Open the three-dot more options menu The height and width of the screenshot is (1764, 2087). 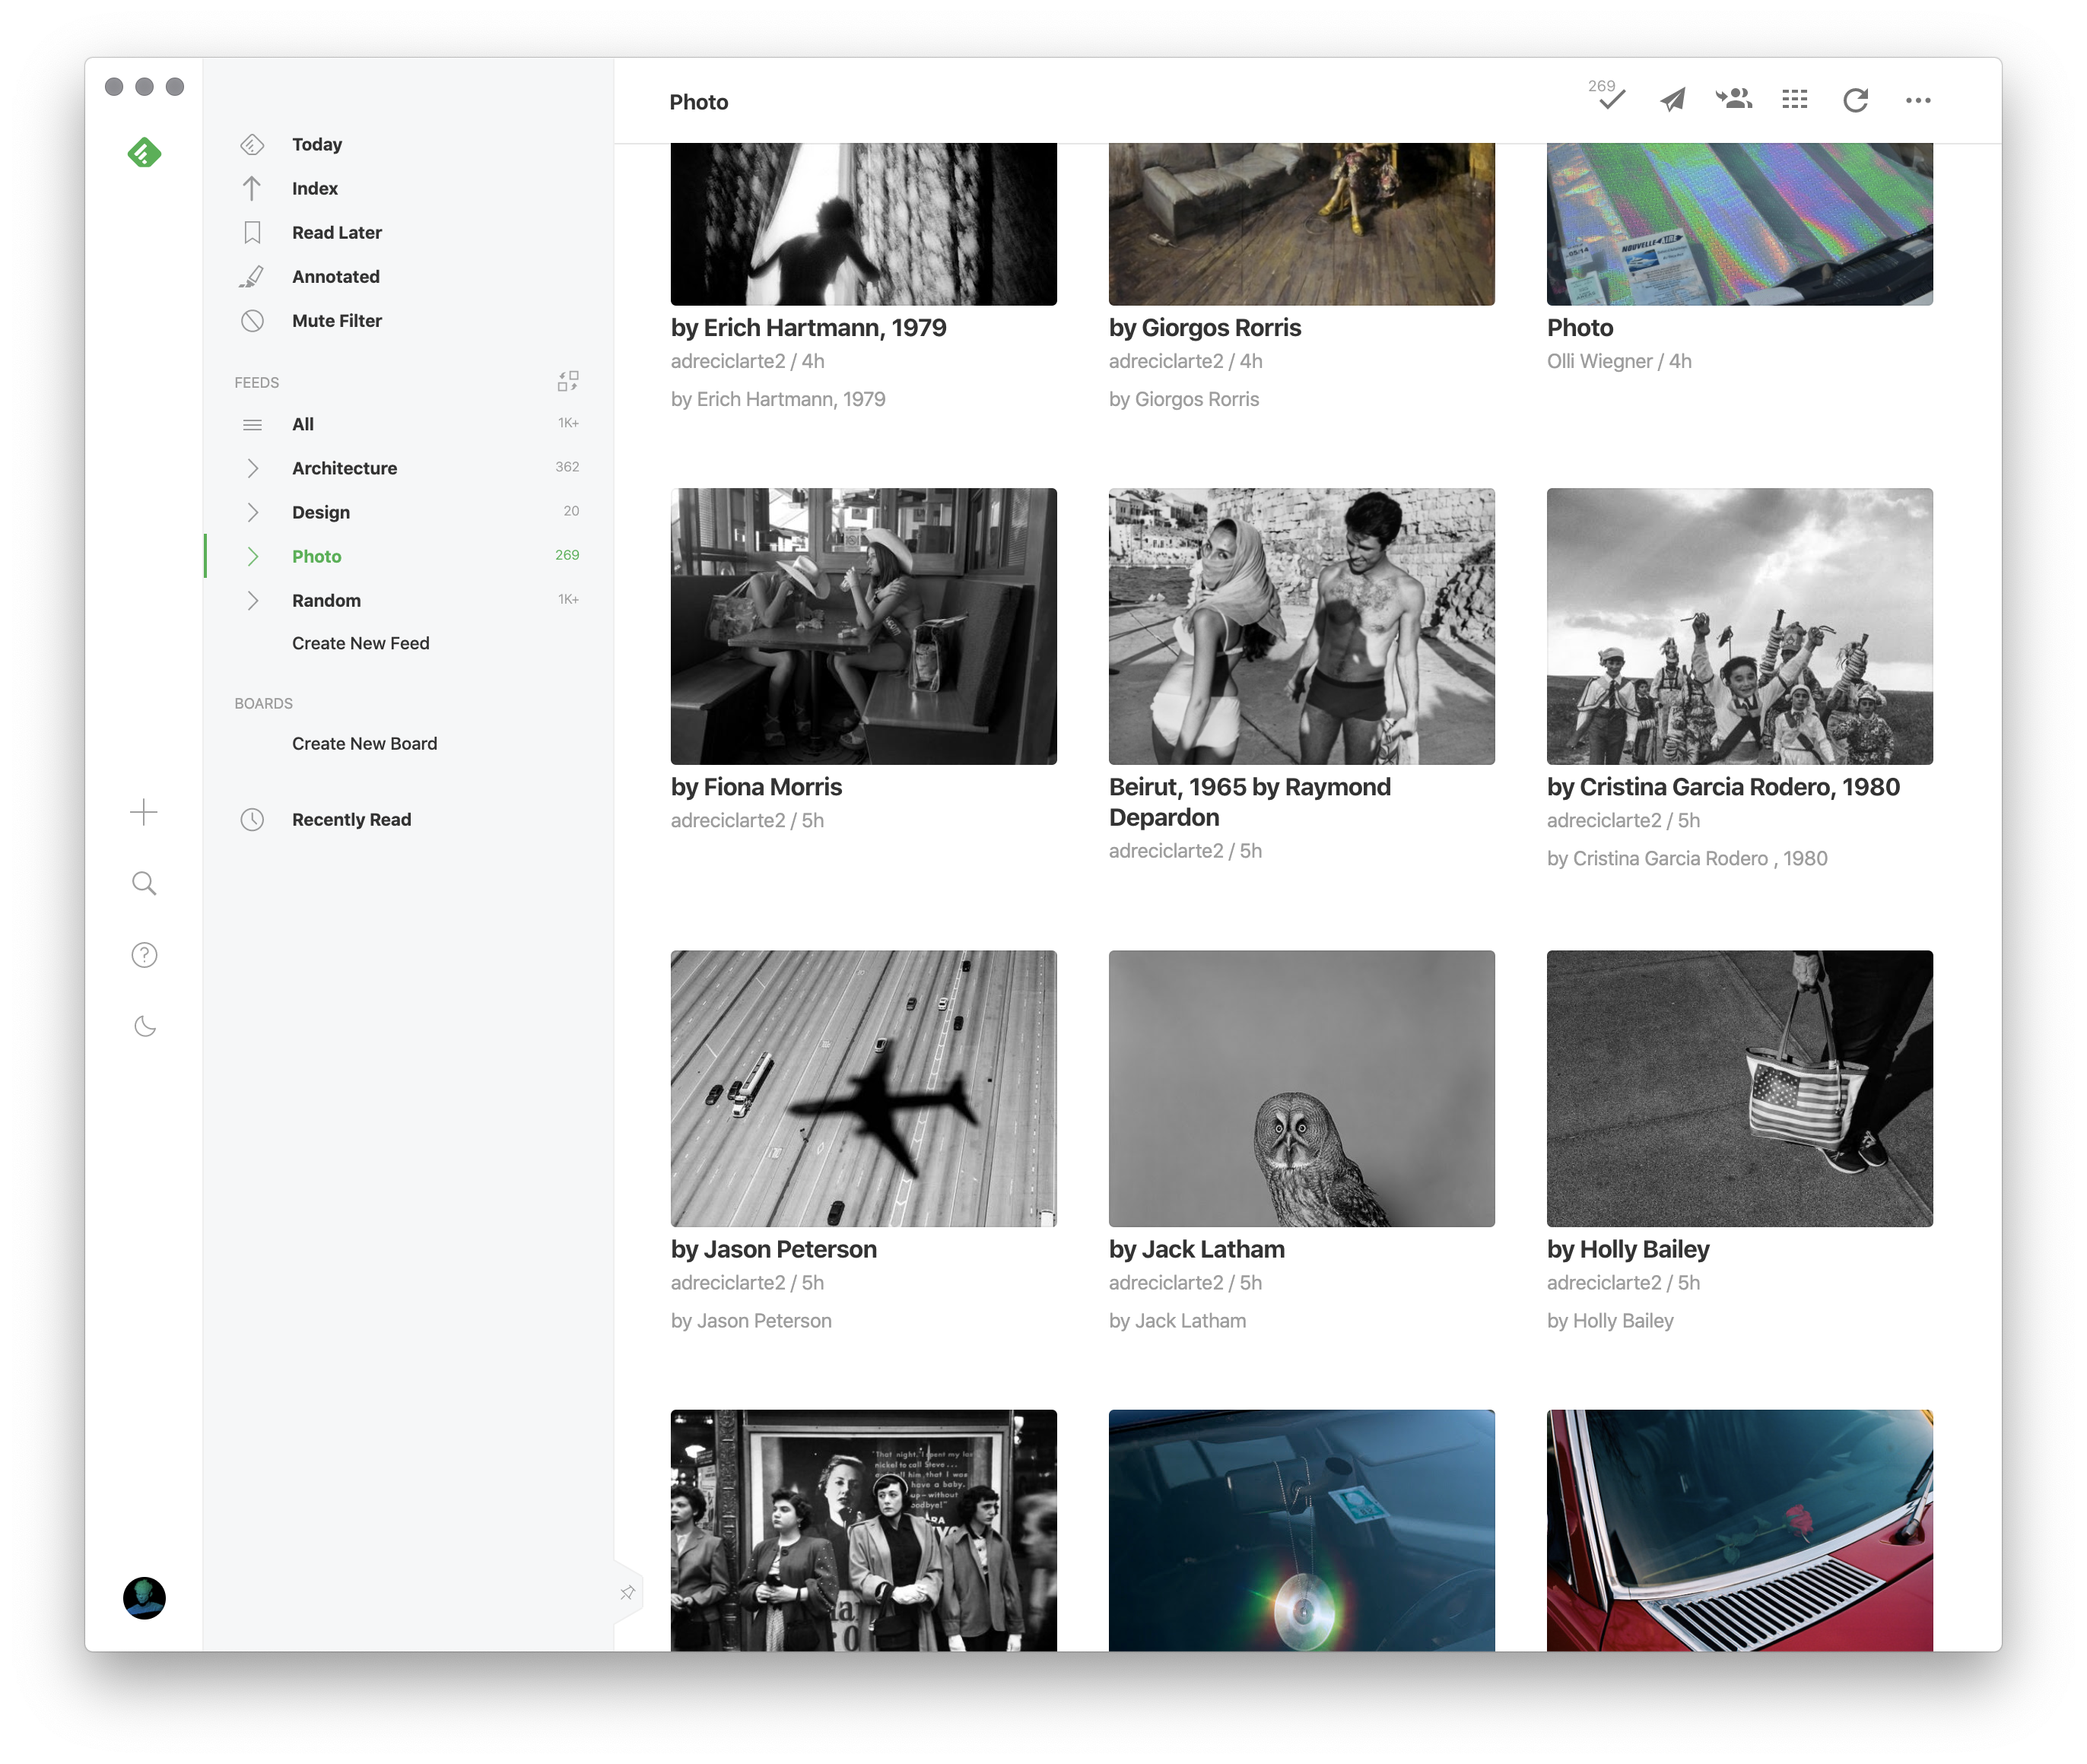[1918, 100]
